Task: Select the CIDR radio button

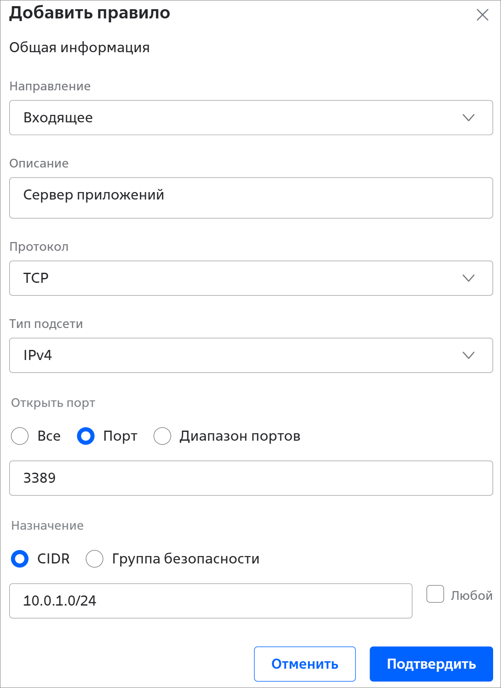Action: (x=20, y=559)
